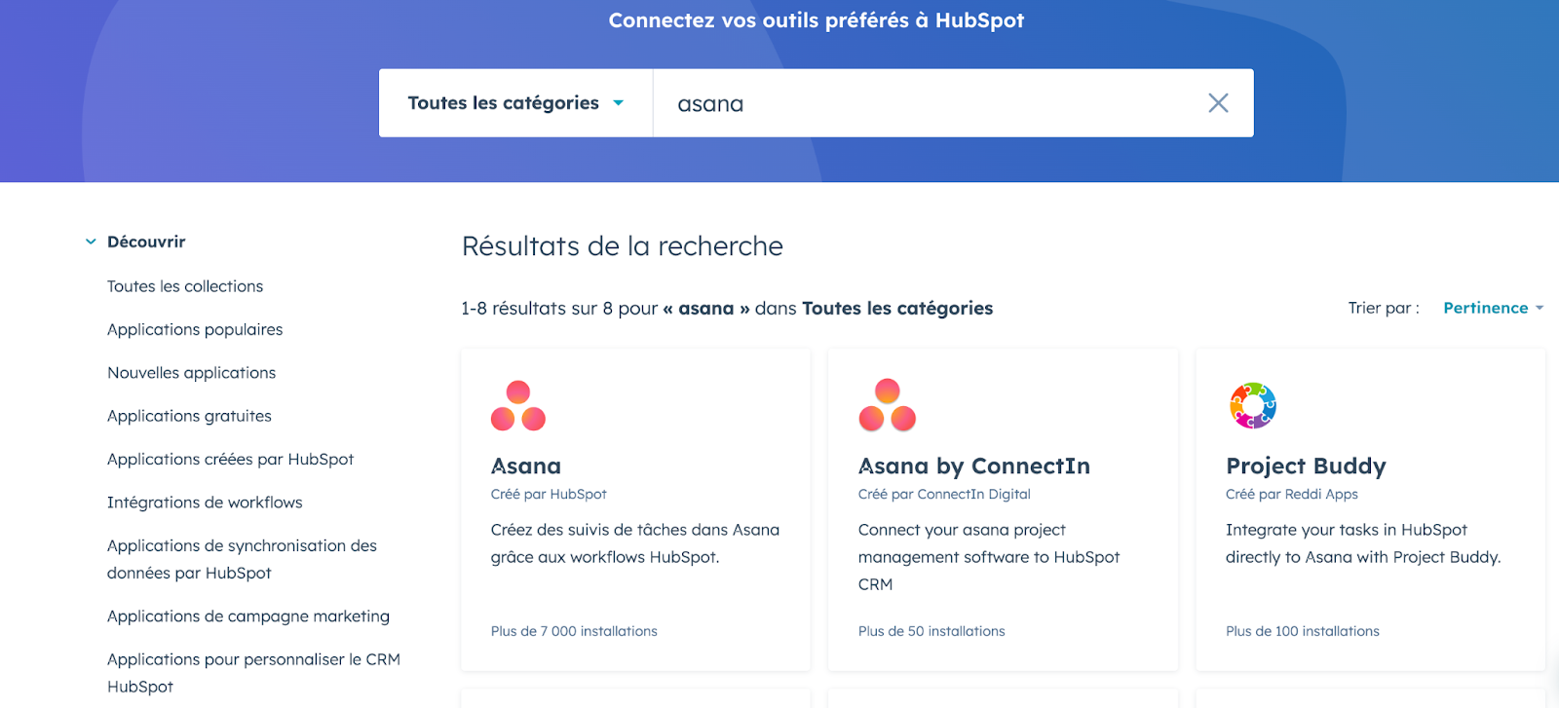
Task: Clear the search field with the X
Action: pyautogui.click(x=1218, y=103)
